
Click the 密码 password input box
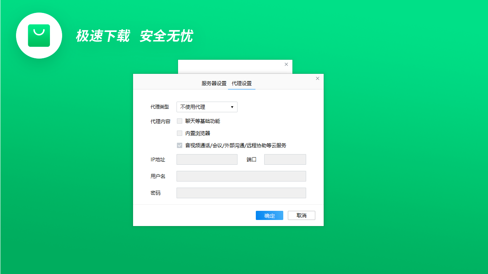[241, 193]
